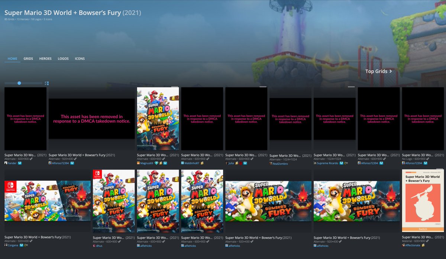This screenshot has width=446, height=259.
Task: Click Waldinho87's avatar icon
Action: click(182, 163)
